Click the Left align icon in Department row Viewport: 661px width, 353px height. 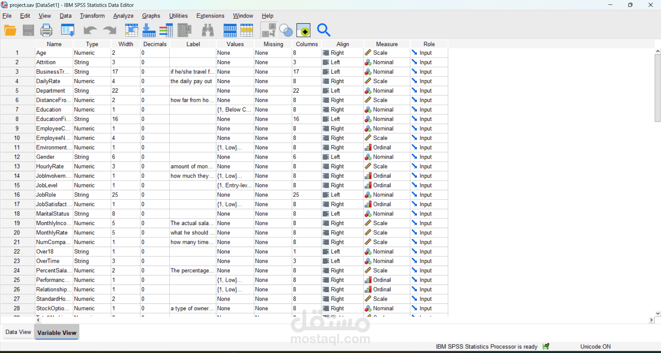pyautogui.click(x=326, y=91)
